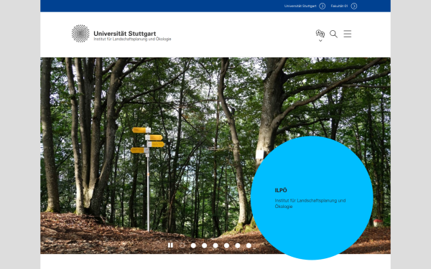Open the search magnifier icon
The image size is (431, 269).
tap(333, 34)
